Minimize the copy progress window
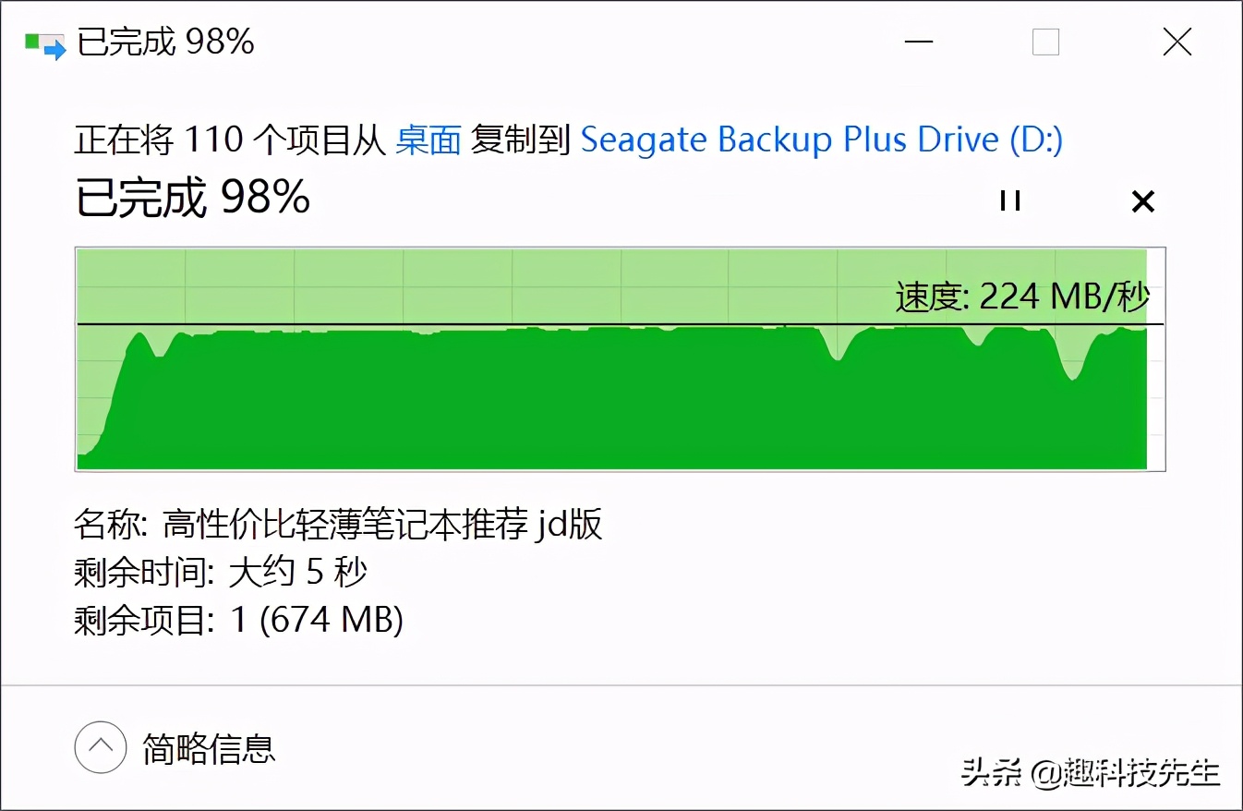The height and width of the screenshot is (811, 1243). coord(918,42)
